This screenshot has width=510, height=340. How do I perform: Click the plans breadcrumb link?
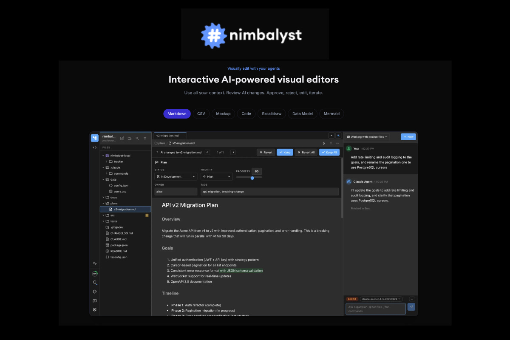160,143
